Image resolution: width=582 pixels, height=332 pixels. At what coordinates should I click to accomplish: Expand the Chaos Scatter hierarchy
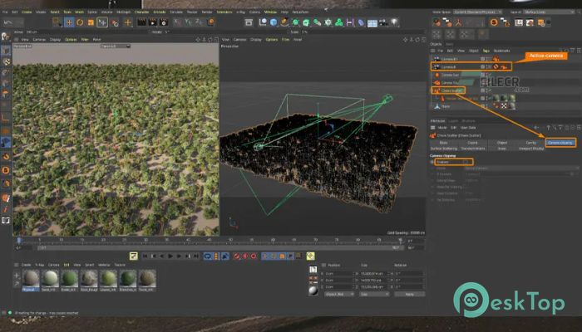(432, 90)
